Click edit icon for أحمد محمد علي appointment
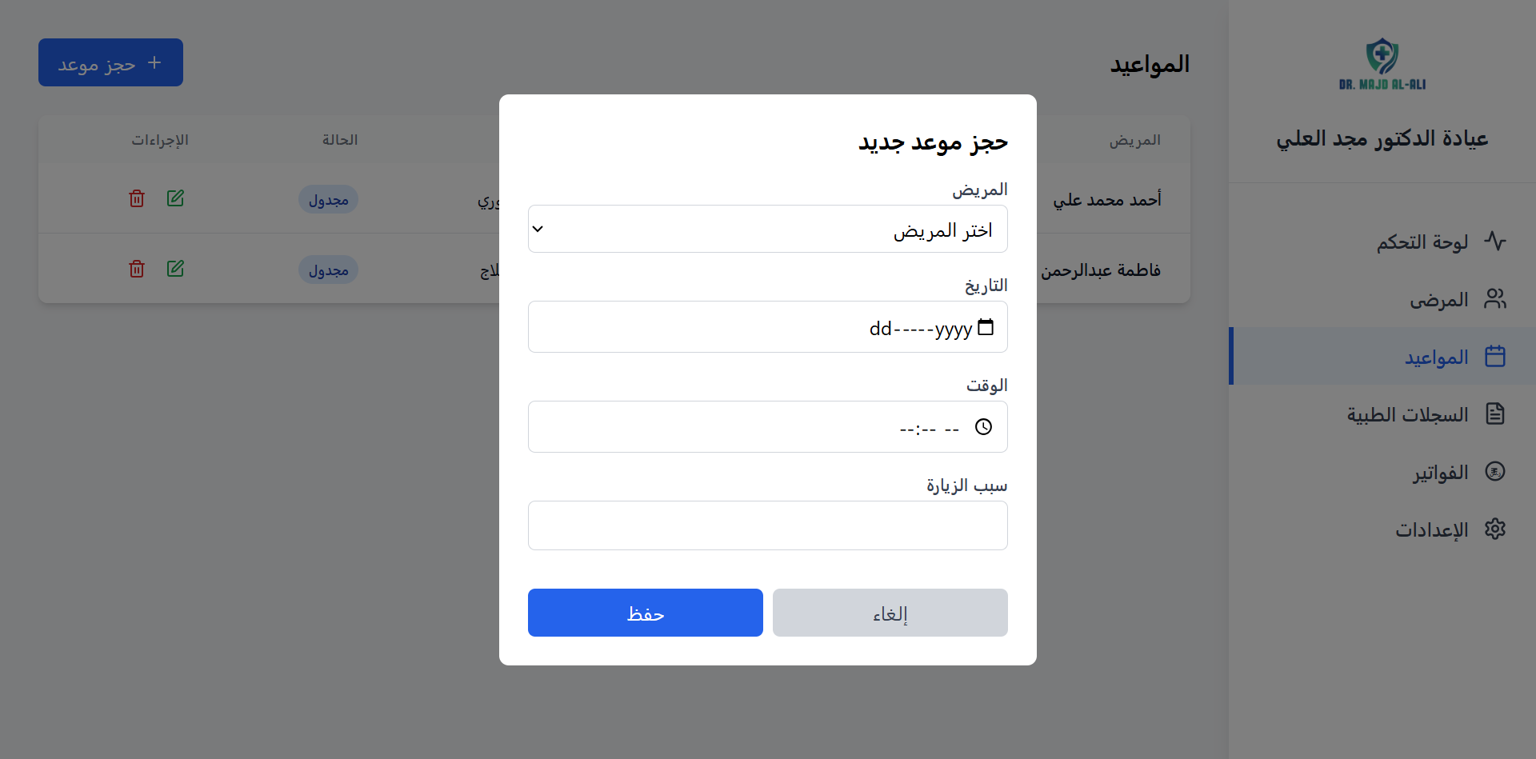The height and width of the screenshot is (759, 1536). pyautogui.click(x=175, y=198)
